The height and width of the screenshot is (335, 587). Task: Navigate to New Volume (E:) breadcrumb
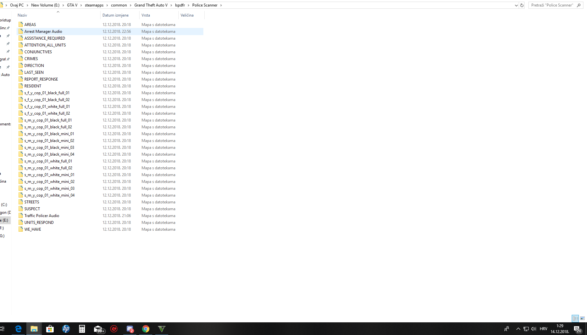[x=45, y=5]
